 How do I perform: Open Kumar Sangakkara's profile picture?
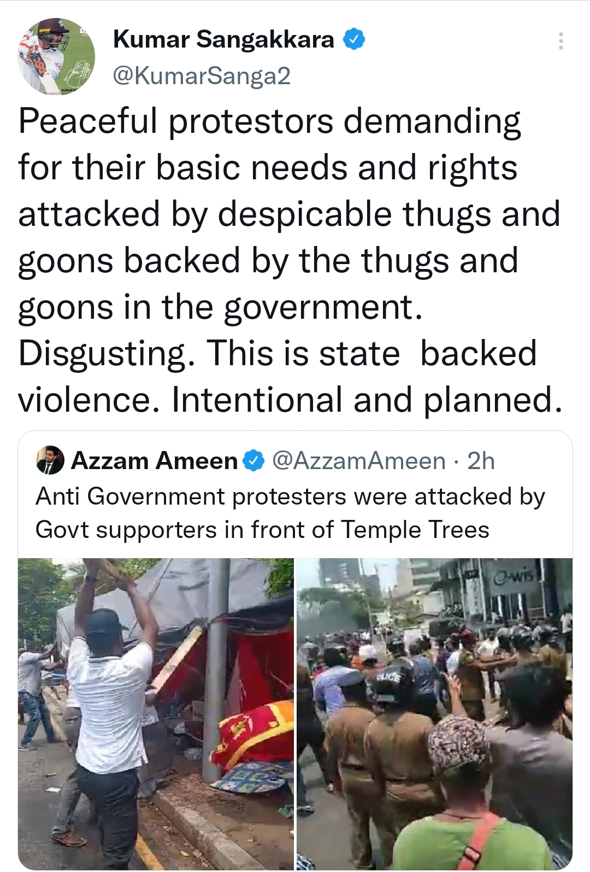[x=56, y=56]
